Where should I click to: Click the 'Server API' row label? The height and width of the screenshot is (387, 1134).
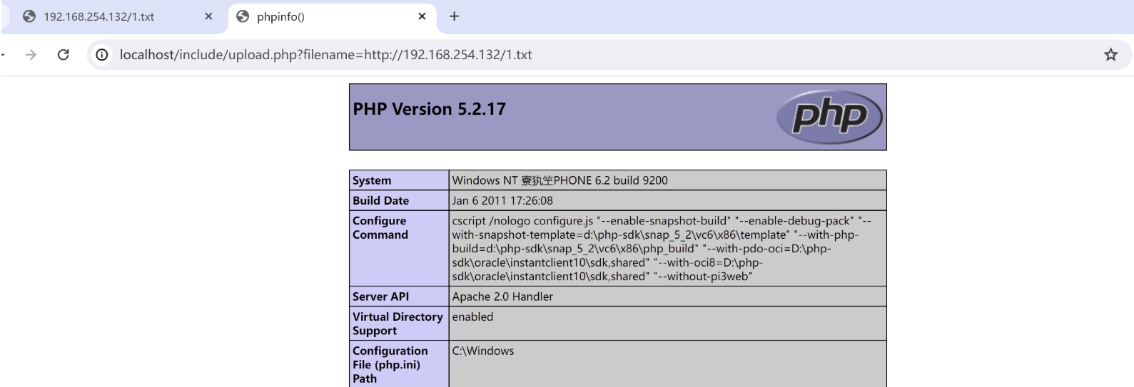[380, 296]
